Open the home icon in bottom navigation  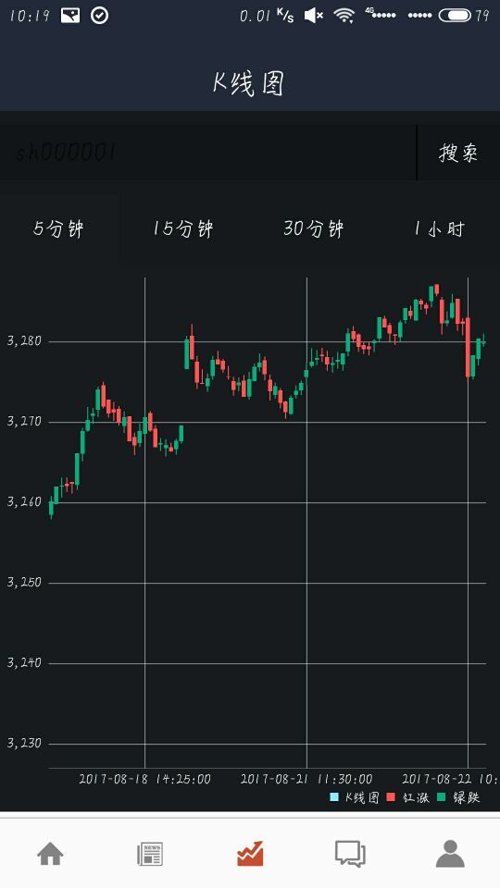[x=50, y=854]
